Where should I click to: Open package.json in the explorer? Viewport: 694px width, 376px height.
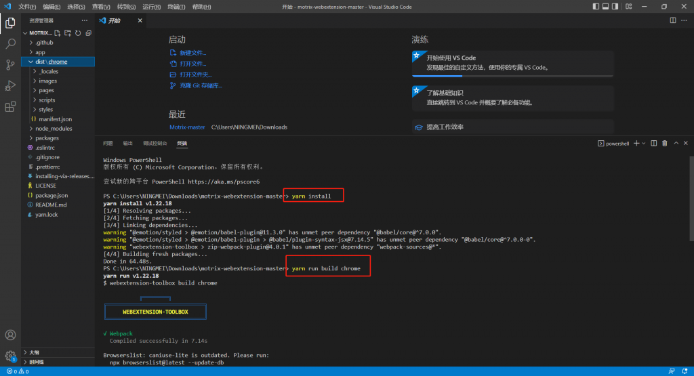pos(58,195)
